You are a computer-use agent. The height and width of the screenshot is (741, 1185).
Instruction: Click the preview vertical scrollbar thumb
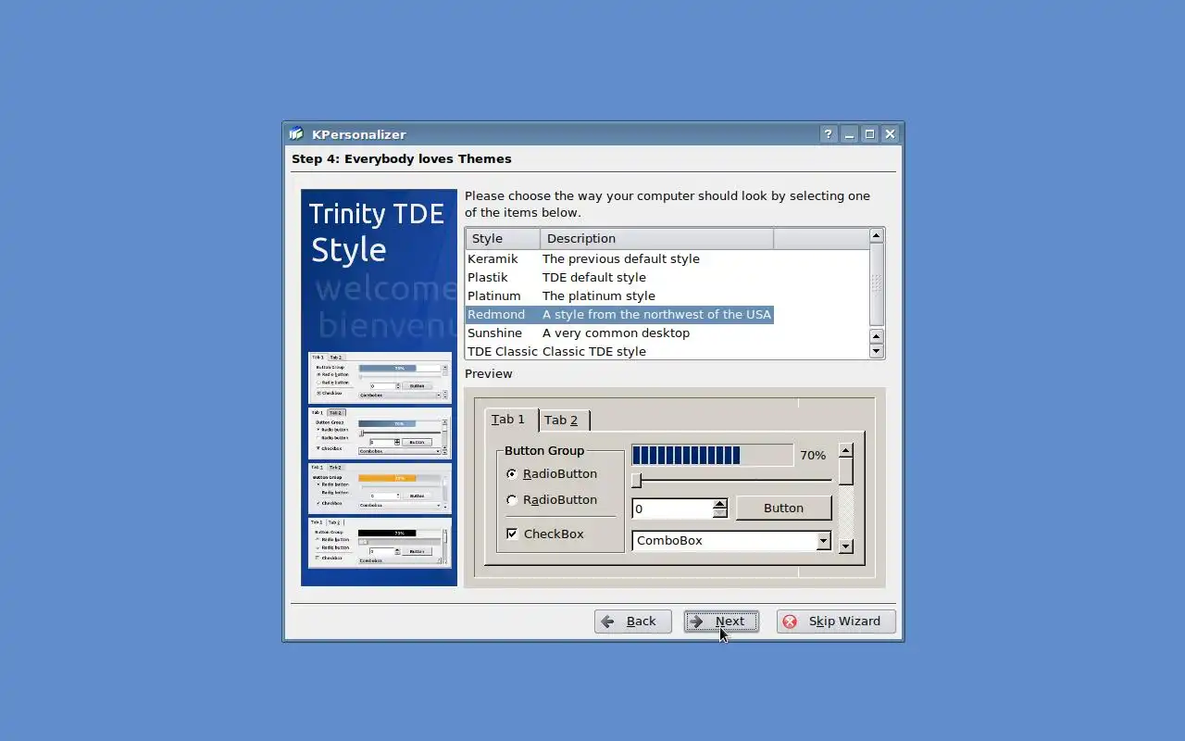pos(845,472)
